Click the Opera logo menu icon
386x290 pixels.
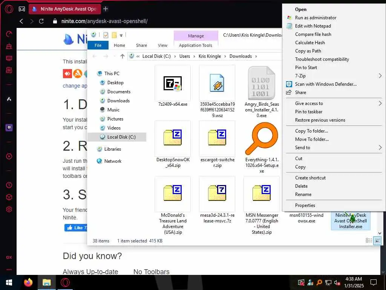(9, 9)
